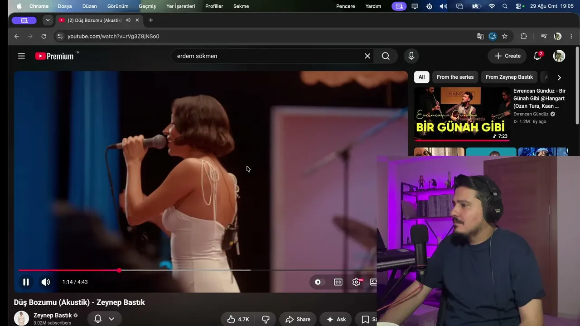Open the Dosya menu

(x=65, y=6)
